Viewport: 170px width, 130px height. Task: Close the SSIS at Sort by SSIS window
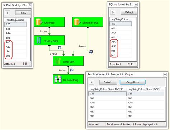point(30,5)
